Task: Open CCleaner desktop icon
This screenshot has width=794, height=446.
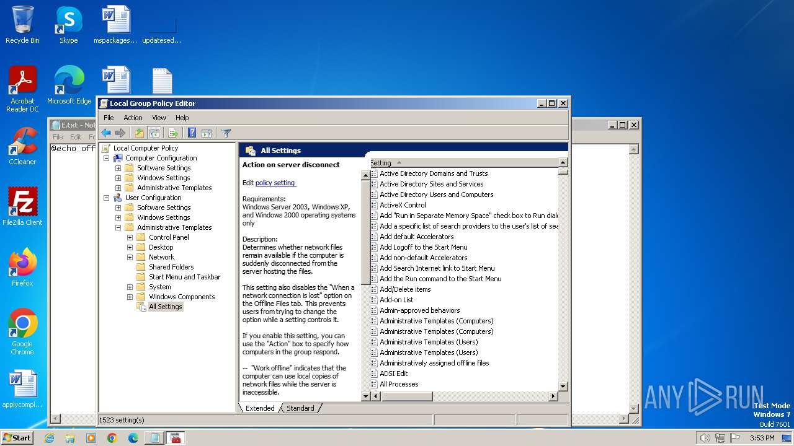Action: tap(22, 146)
